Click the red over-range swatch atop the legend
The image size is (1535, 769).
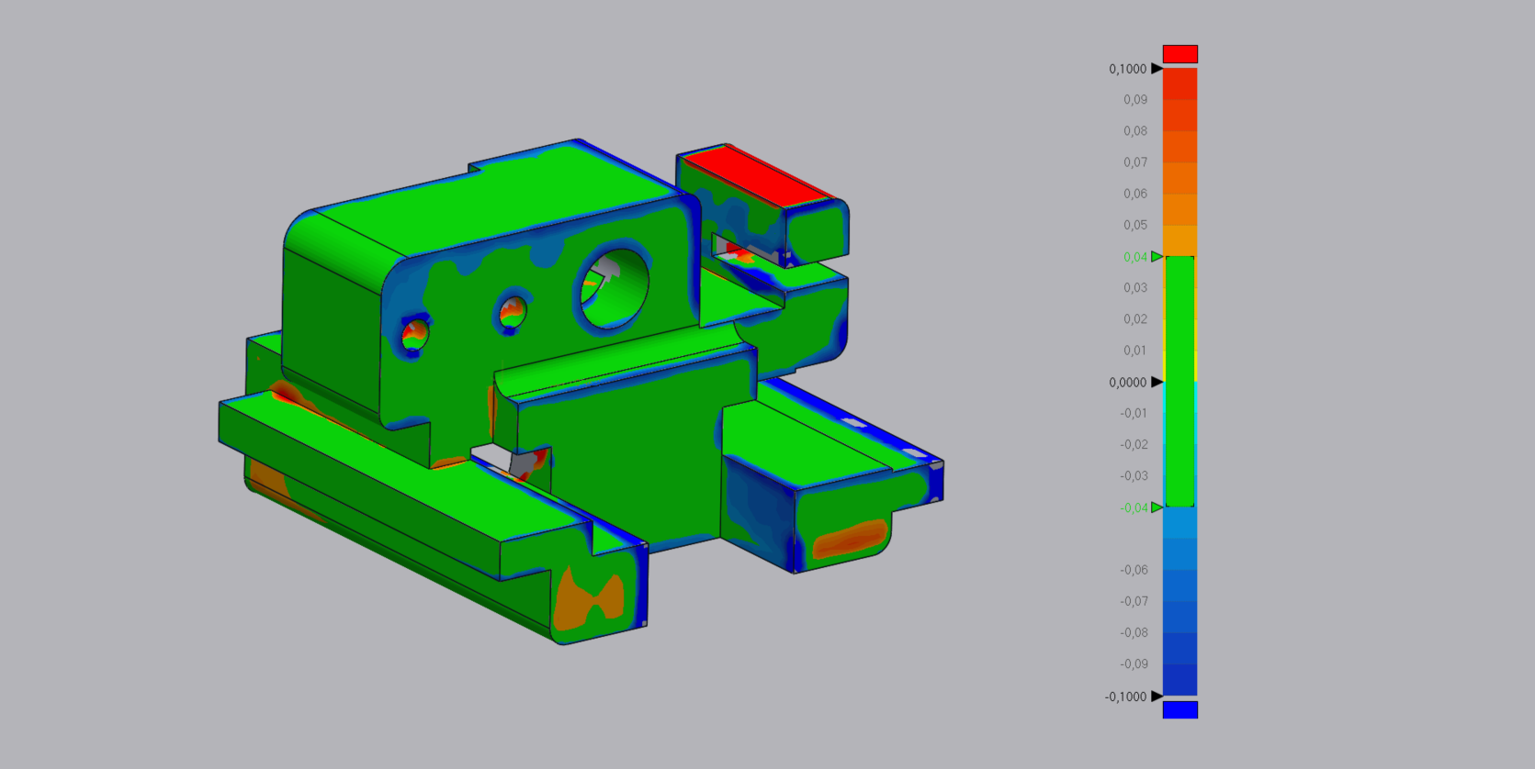click(1180, 54)
